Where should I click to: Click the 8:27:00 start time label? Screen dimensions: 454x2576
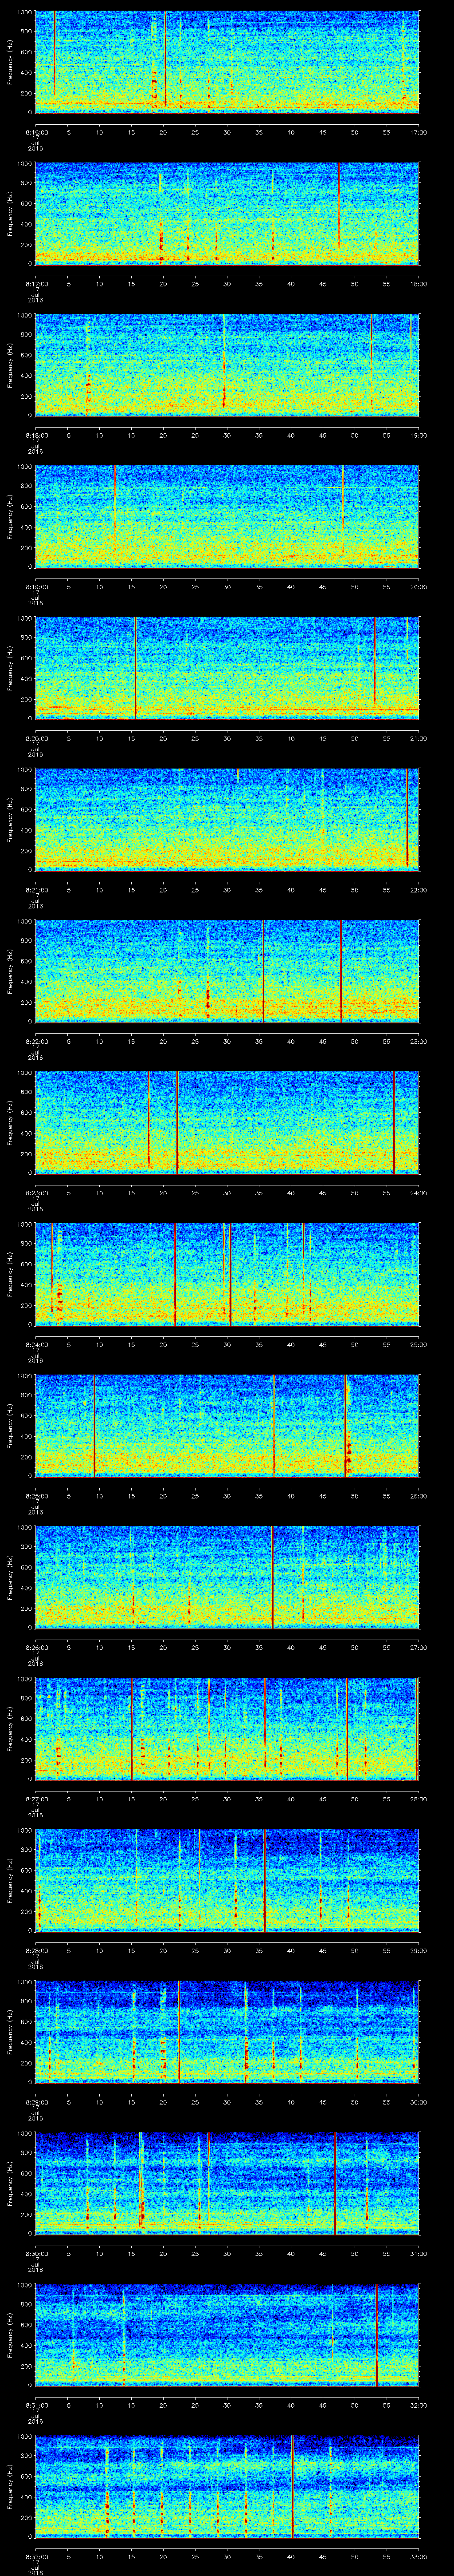pyautogui.click(x=36, y=1798)
